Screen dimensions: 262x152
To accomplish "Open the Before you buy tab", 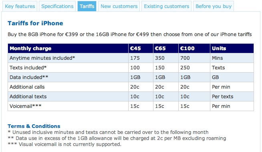I will point(214,6).
